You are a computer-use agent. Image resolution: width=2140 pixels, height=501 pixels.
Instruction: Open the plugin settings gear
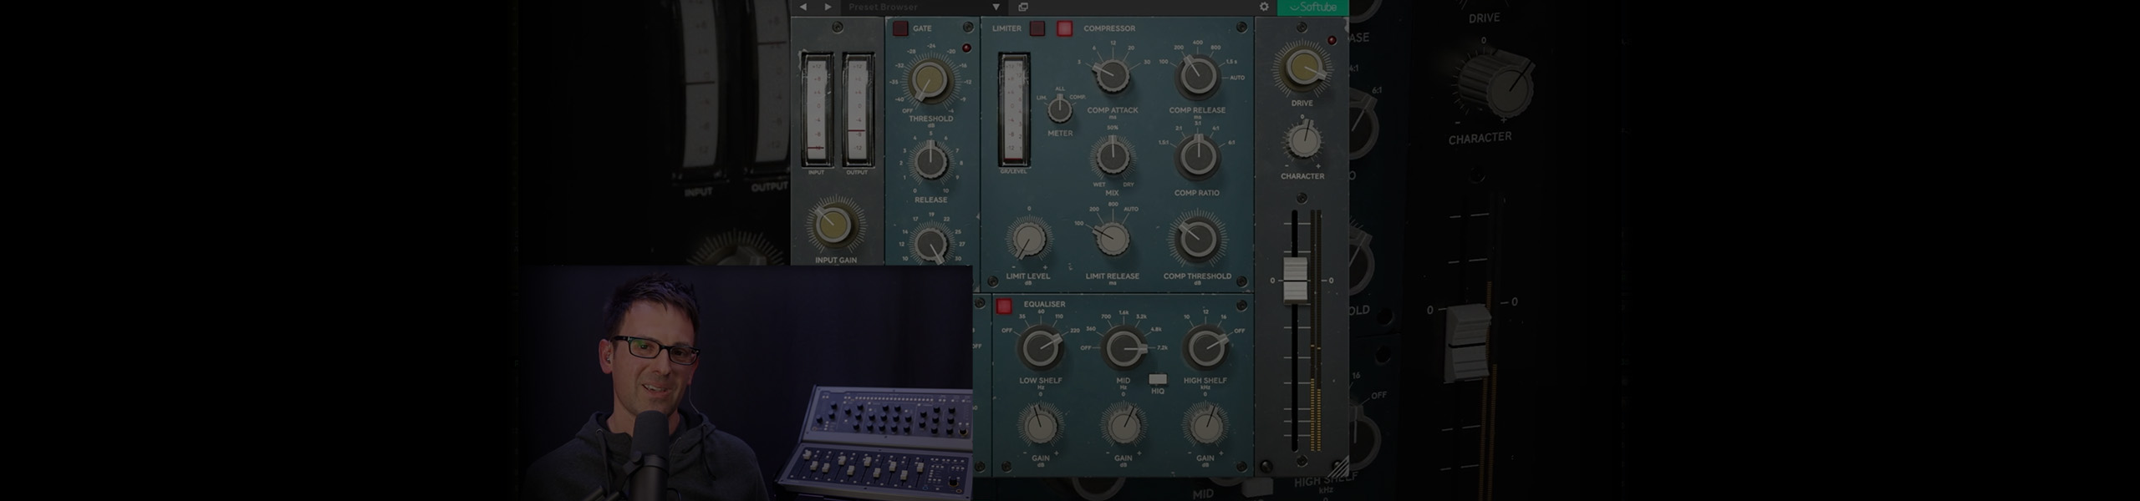[x=1264, y=7]
